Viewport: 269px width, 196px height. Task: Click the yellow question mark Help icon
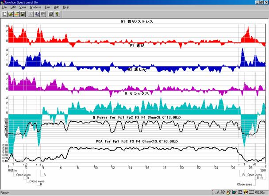[57, 14]
